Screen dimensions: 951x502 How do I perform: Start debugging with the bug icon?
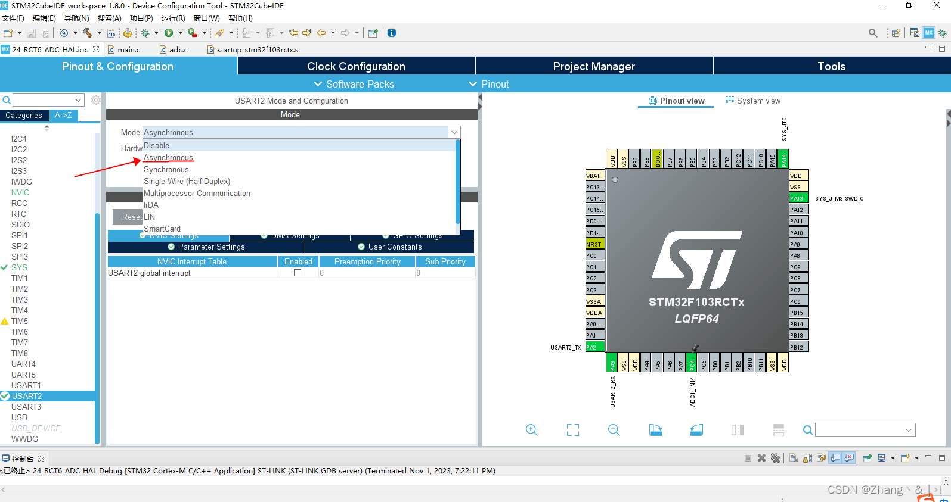pyautogui.click(x=145, y=33)
